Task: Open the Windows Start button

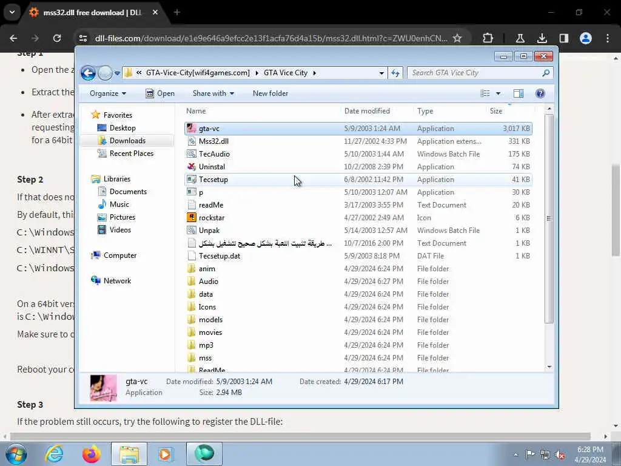Action: pyautogui.click(x=16, y=454)
